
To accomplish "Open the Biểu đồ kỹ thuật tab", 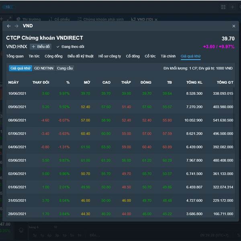I will [x=80, y=56].
